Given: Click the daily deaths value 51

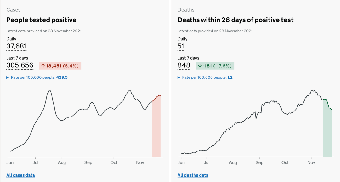Looking at the screenshot, I should tap(181, 46).
